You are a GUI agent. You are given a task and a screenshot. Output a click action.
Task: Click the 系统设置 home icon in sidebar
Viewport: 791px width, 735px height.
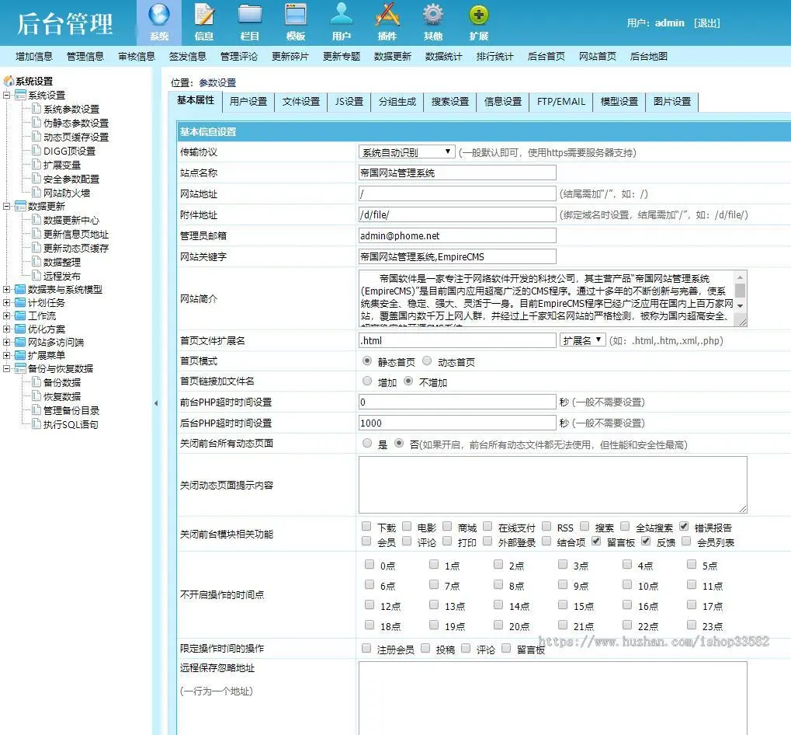[x=9, y=81]
